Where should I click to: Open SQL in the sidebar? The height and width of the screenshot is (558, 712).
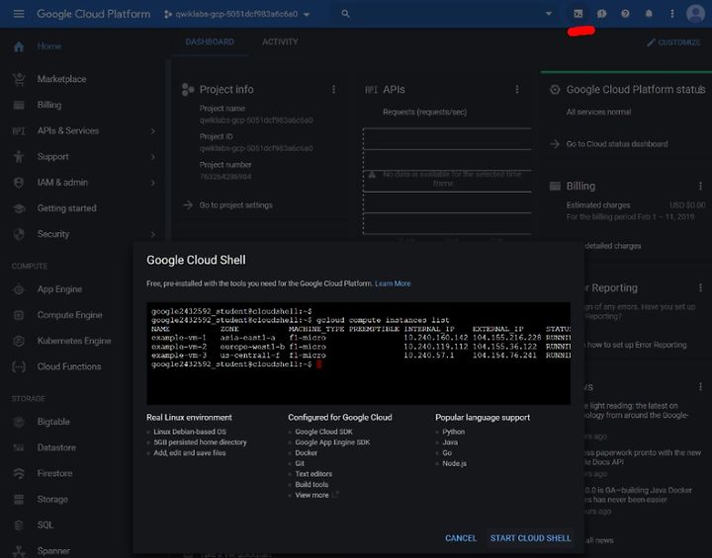[x=44, y=524]
